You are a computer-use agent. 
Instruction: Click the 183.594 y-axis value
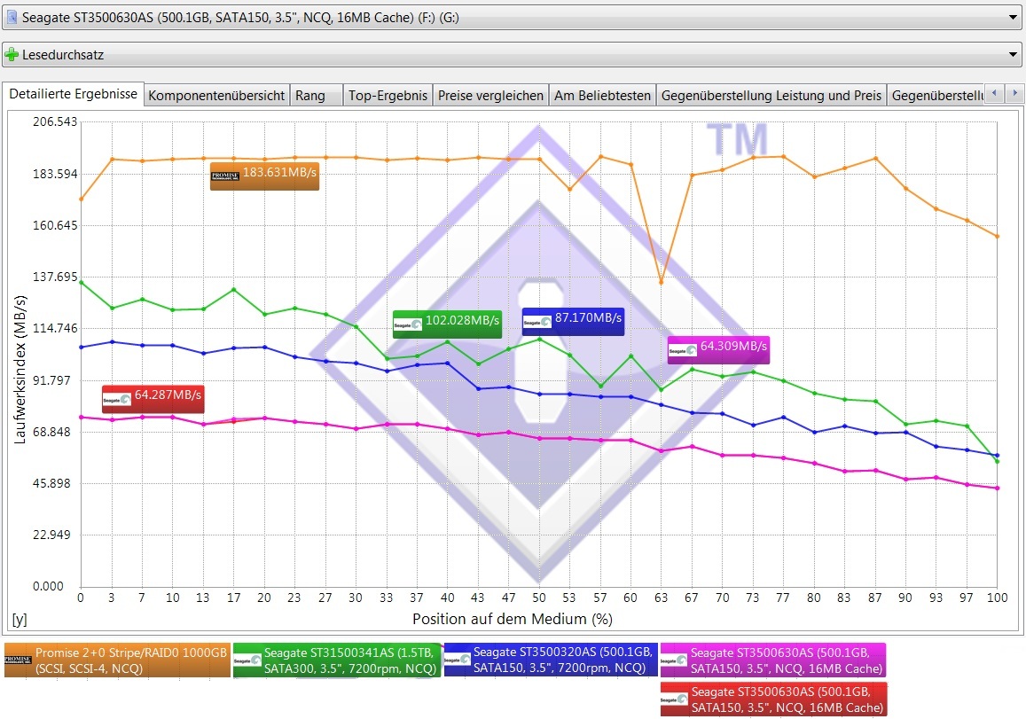[x=55, y=174]
